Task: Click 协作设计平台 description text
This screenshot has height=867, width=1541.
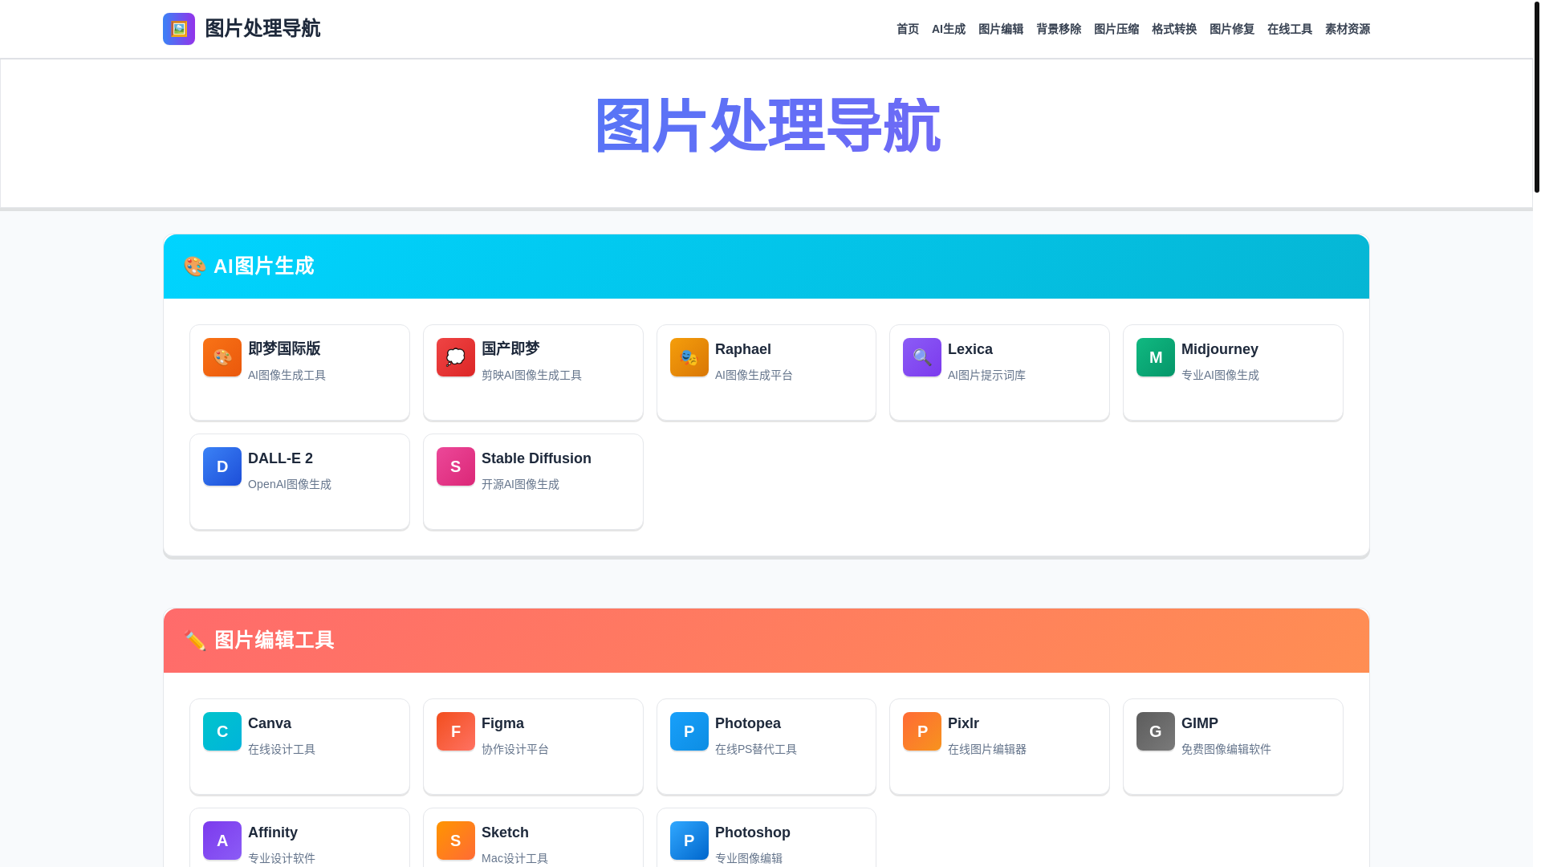Action: (515, 749)
